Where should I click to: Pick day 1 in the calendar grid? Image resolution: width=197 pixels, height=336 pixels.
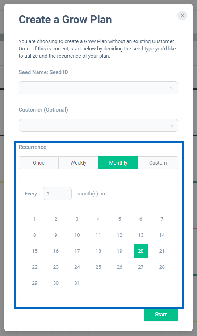pyautogui.click(x=35, y=219)
